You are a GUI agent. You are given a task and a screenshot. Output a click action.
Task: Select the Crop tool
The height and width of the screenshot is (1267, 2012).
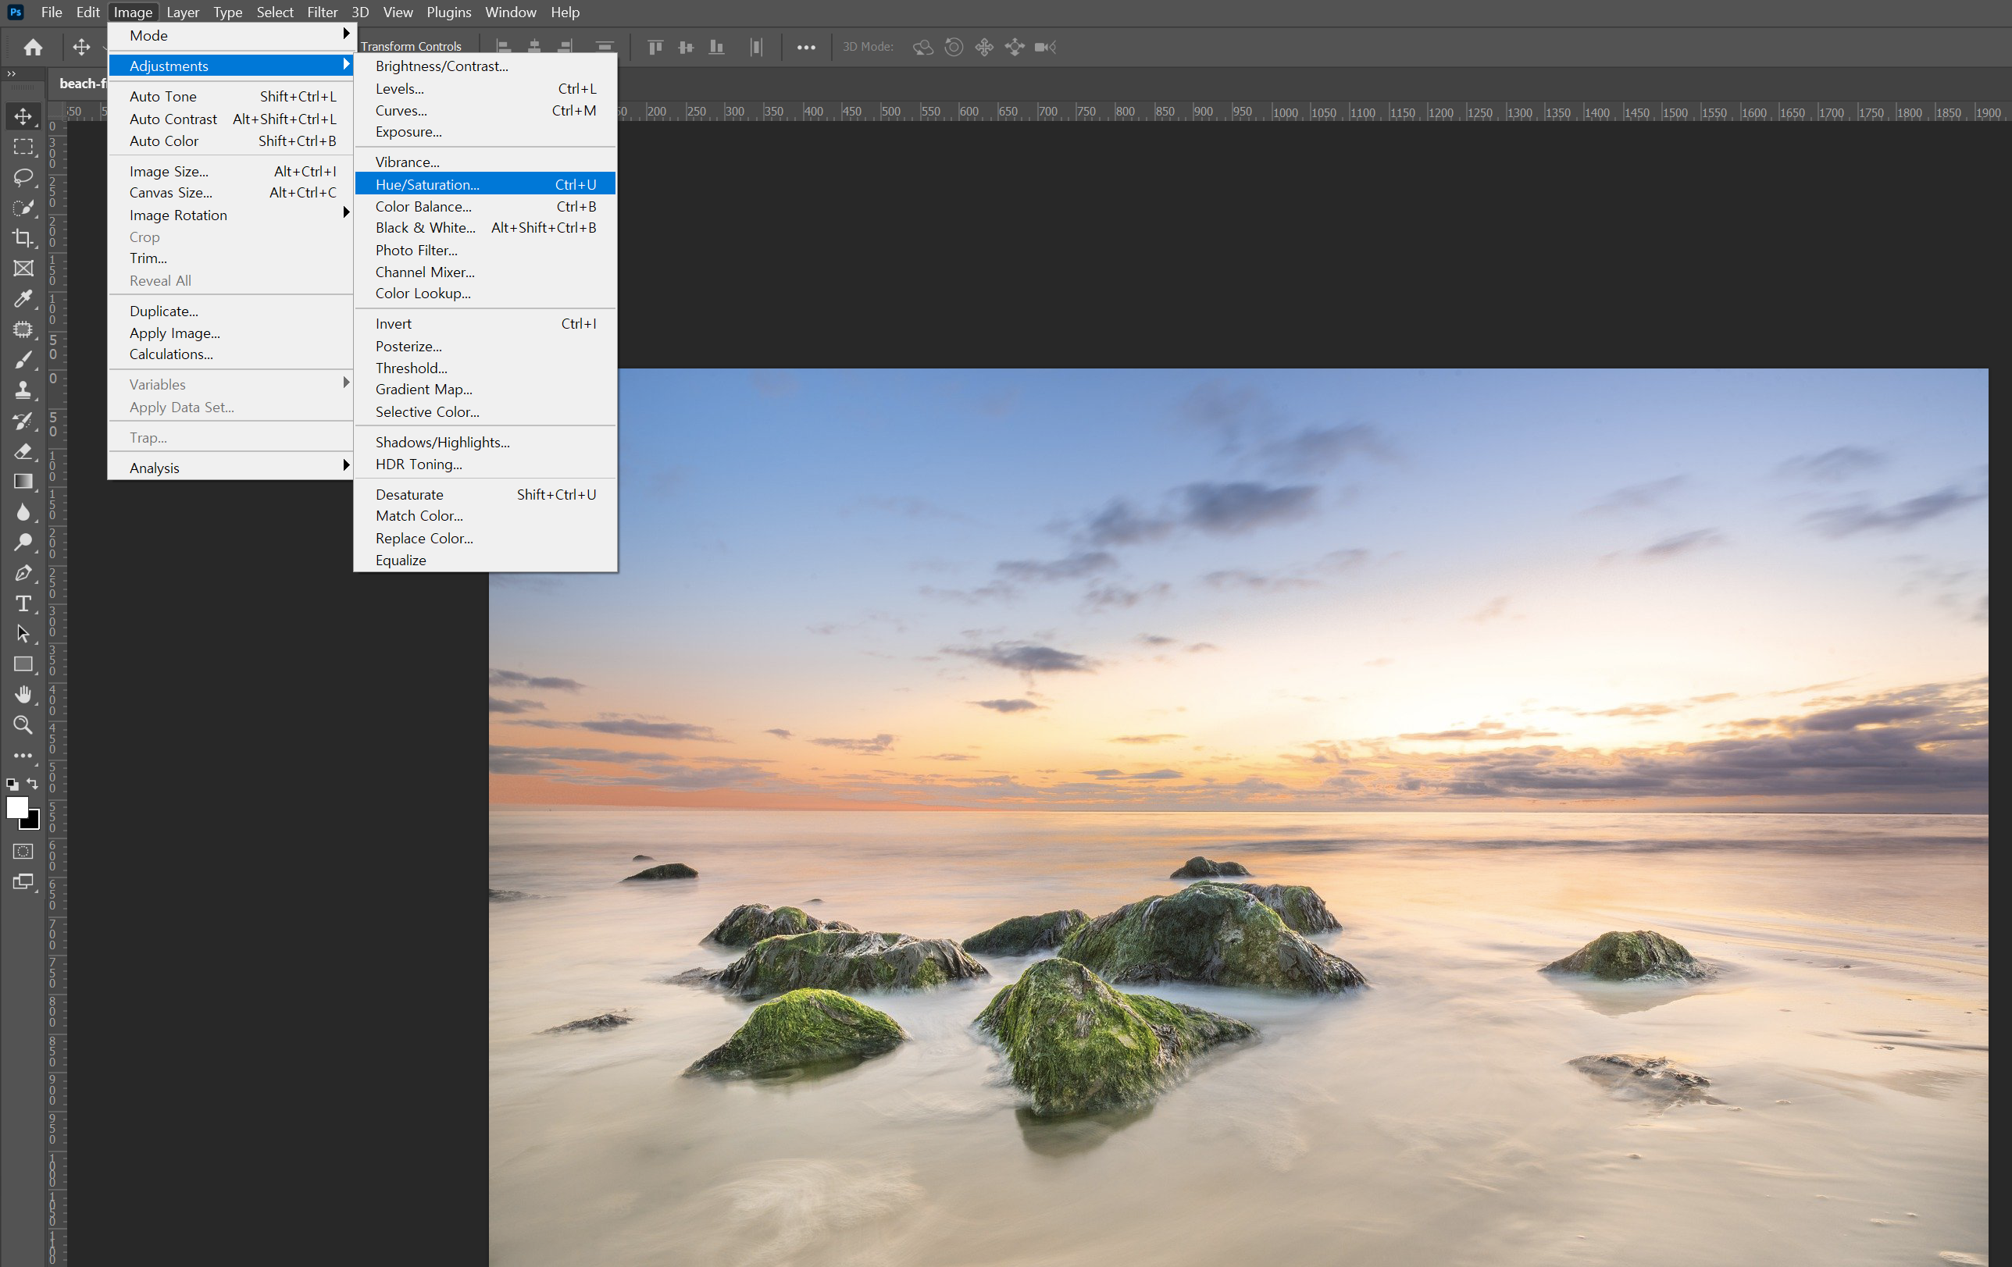23,238
